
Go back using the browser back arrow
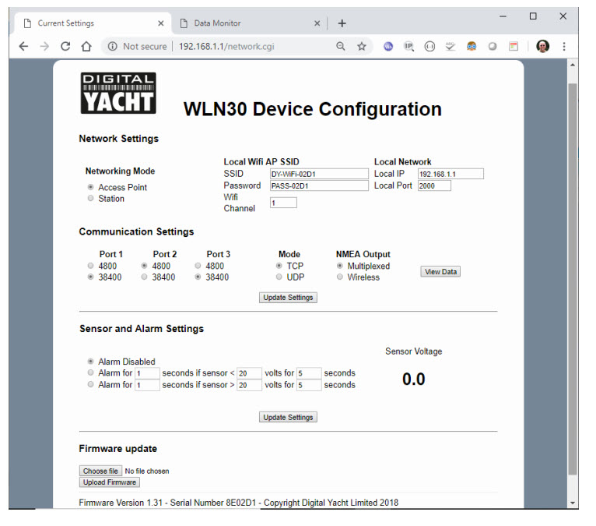coord(23,47)
